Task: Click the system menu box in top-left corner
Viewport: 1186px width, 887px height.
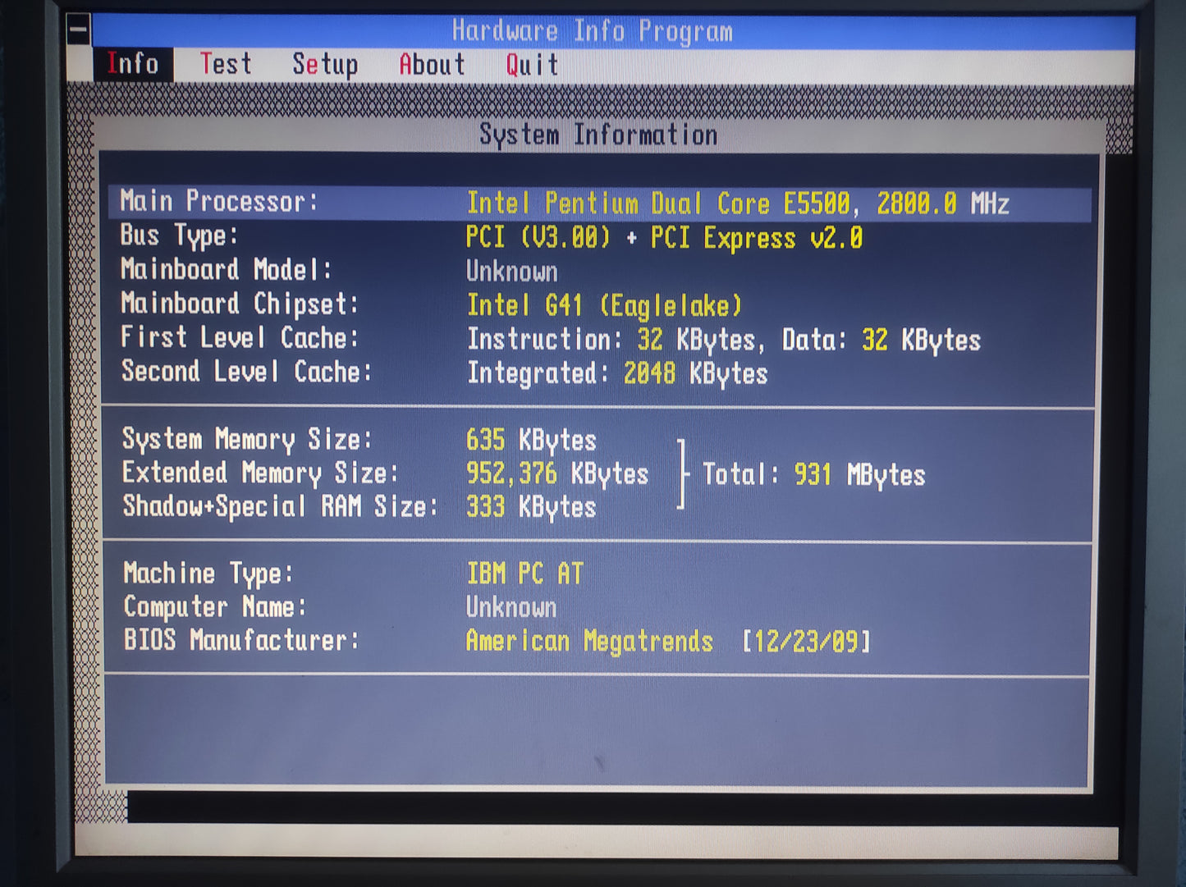Action: pyautogui.click(x=79, y=31)
